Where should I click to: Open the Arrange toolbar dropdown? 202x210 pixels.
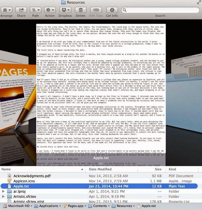[7, 10]
